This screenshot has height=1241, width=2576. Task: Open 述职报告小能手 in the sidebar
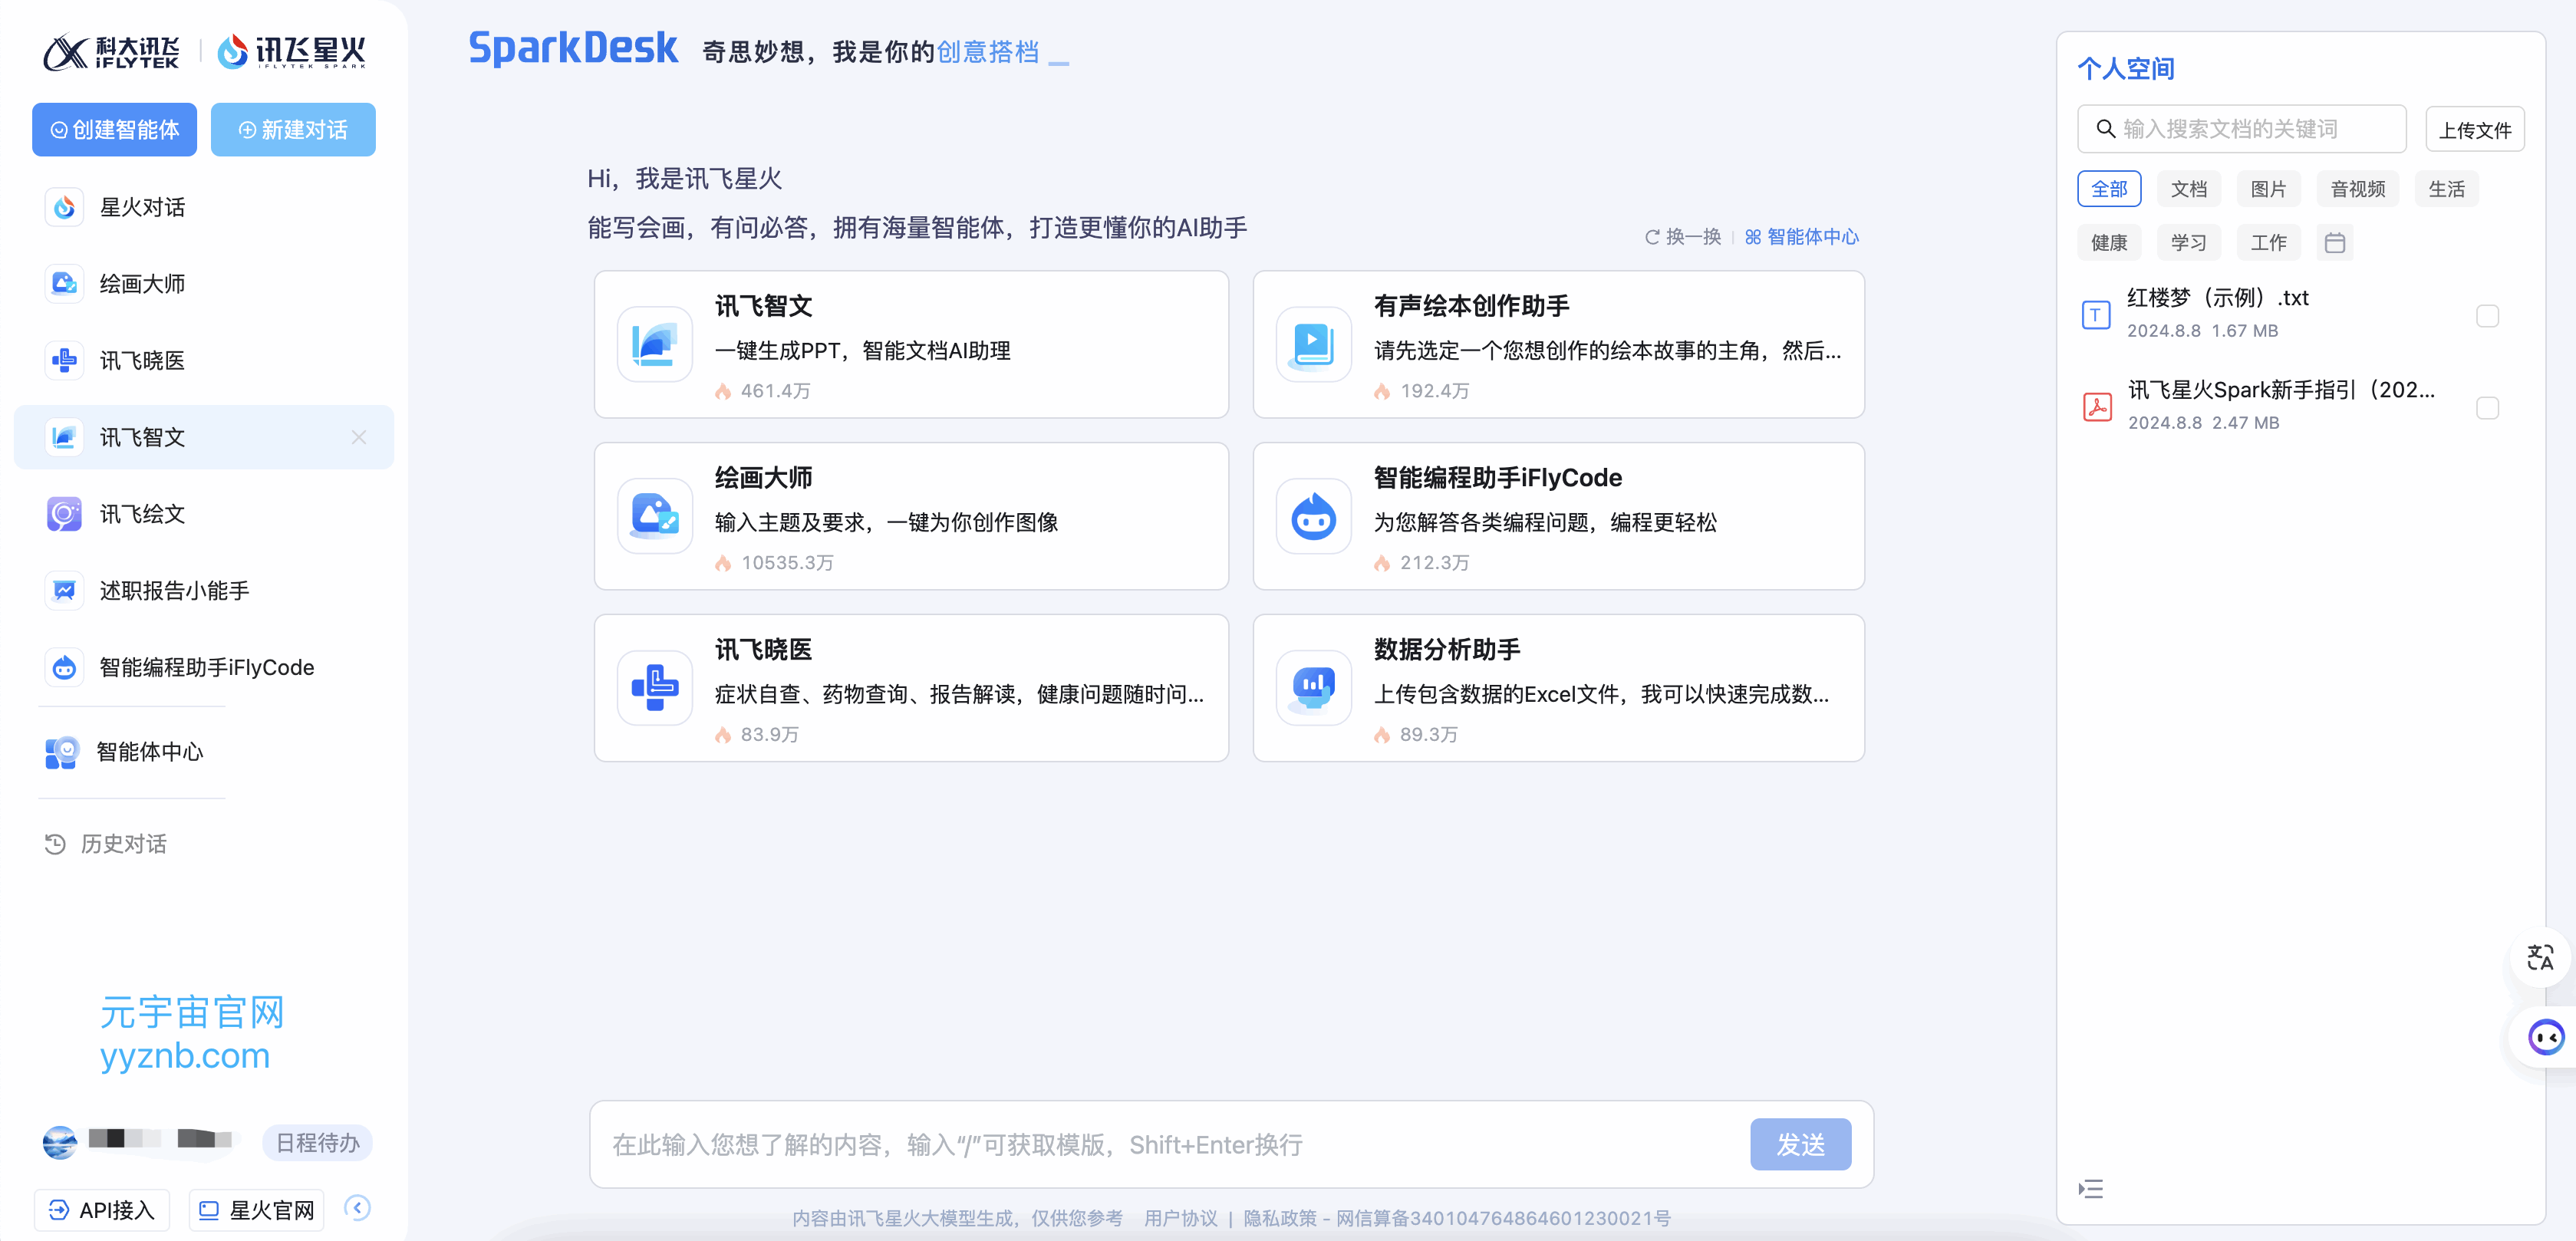(x=174, y=591)
